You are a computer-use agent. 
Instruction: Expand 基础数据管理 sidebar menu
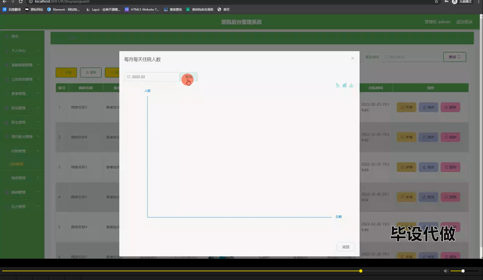click(x=22, y=65)
